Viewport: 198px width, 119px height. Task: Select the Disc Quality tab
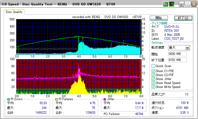(14, 12)
